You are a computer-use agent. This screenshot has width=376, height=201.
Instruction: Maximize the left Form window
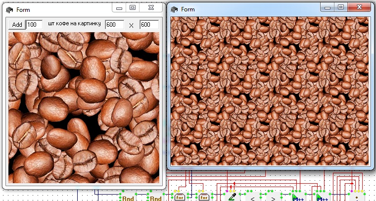[x=133, y=8]
